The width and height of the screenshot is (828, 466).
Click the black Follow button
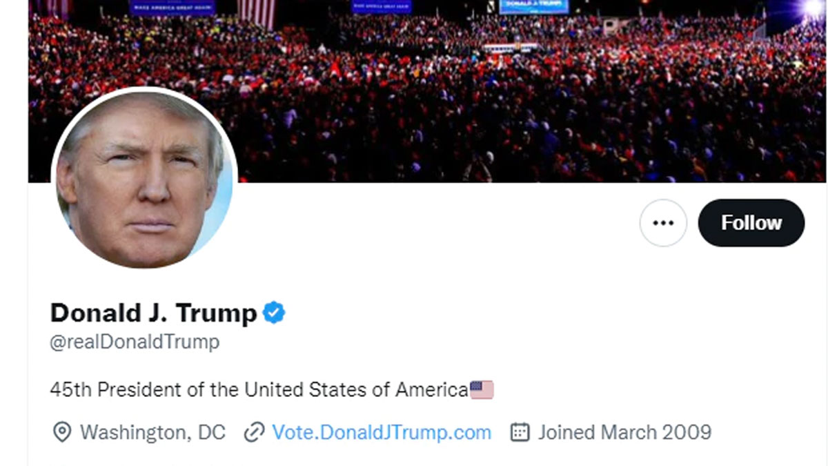(751, 223)
